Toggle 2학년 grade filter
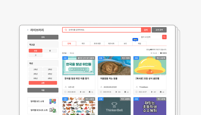The width and height of the screenshot is (201, 115). point(50,69)
